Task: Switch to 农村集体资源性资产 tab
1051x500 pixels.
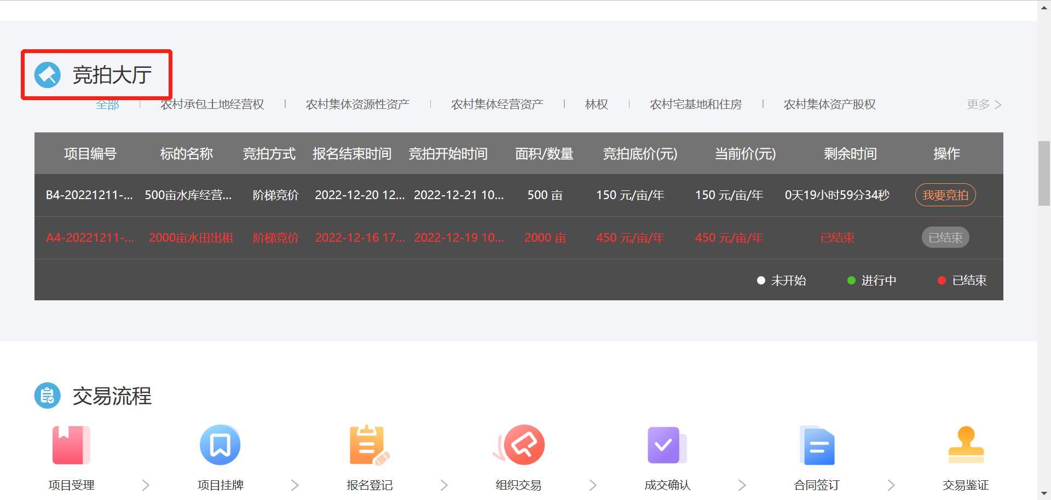Action: click(357, 104)
